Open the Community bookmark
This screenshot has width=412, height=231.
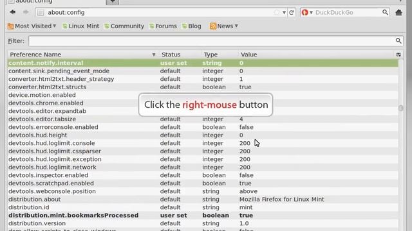point(124,26)
